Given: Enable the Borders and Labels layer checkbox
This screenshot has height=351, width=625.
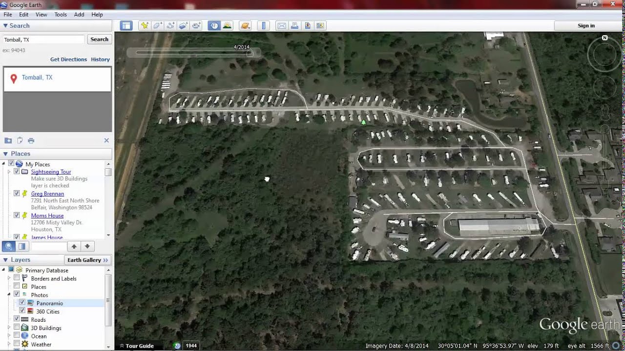Looking at the screenshot, I should 17,278.
